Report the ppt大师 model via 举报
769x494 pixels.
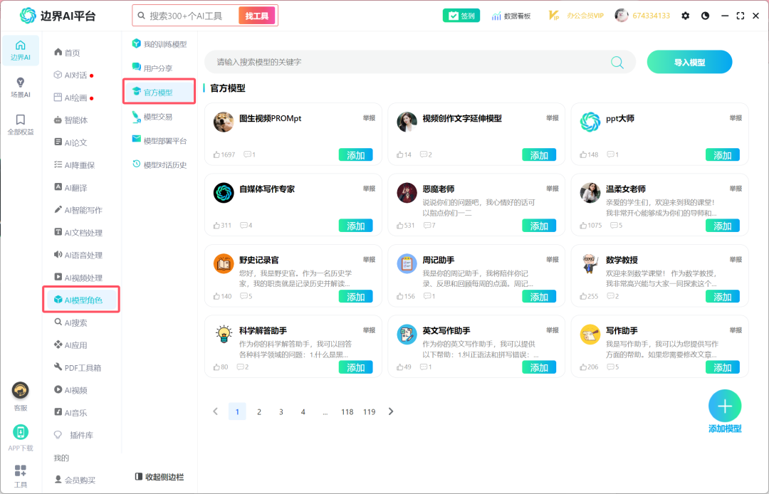(736, 118)
